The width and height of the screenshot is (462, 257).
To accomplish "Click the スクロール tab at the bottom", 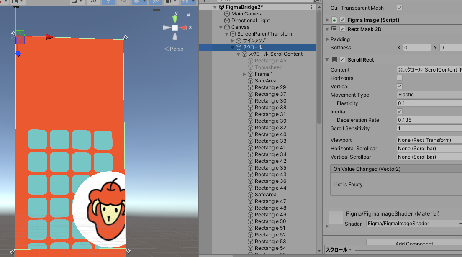I will click(x=338, y=249).
